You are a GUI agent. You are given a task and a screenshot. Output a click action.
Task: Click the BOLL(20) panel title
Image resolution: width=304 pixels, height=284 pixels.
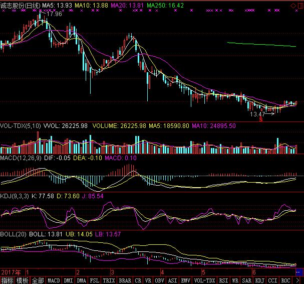[x=13, y=234]
